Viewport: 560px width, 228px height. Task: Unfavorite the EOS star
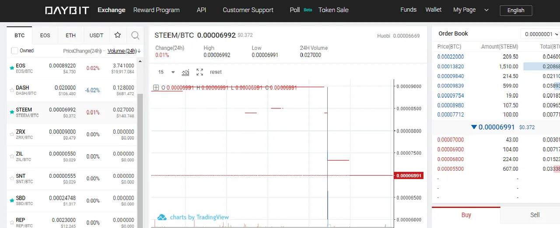coord(12,68)
